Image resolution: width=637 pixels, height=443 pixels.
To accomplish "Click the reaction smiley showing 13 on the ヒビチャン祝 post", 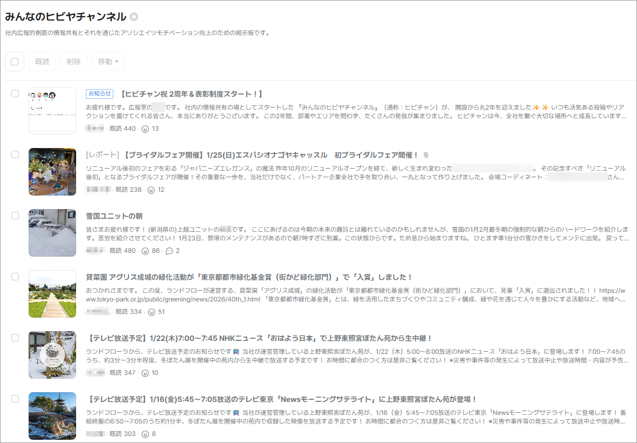I will click(145, 129).
